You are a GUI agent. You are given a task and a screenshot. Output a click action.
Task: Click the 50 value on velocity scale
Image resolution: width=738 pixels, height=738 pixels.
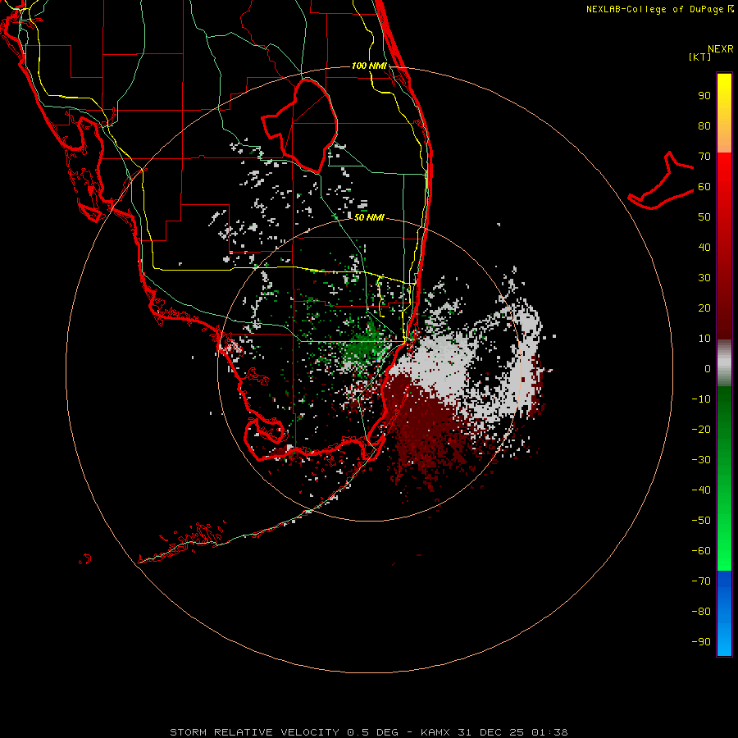704,217
